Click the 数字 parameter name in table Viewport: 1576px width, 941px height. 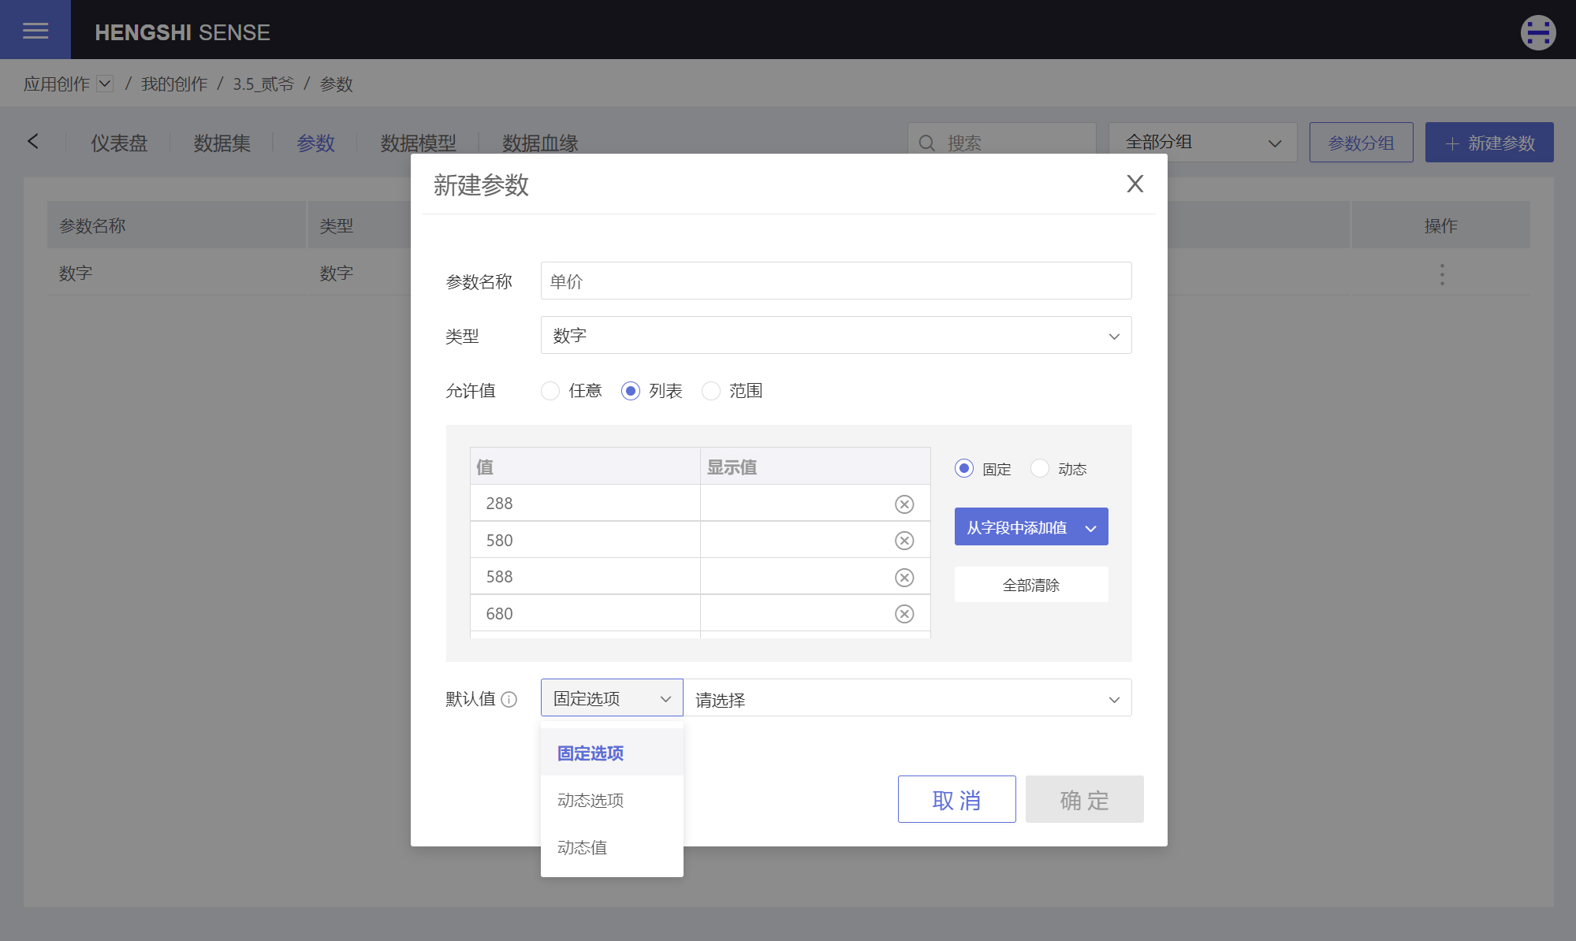tap(76, 273)
